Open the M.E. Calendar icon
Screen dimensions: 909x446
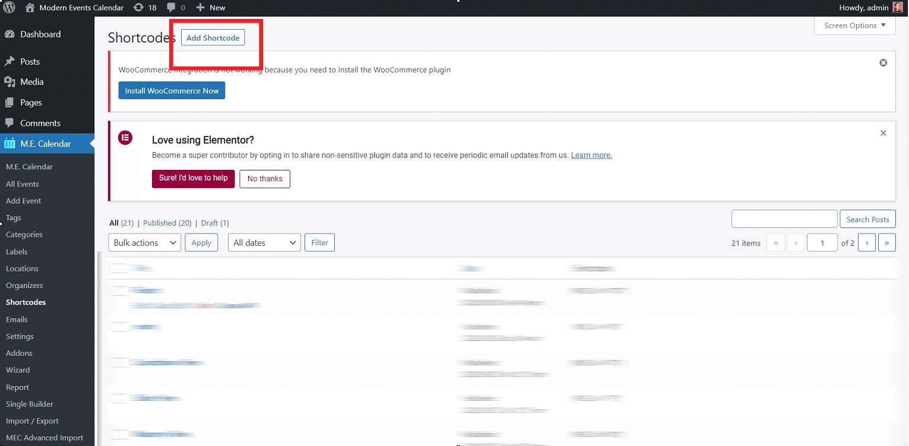coord(9,143)
